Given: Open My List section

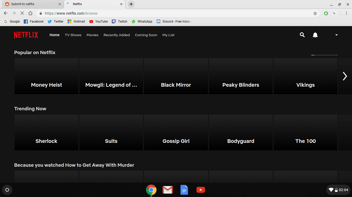Looking at the screenshot, I should point(168,35).
